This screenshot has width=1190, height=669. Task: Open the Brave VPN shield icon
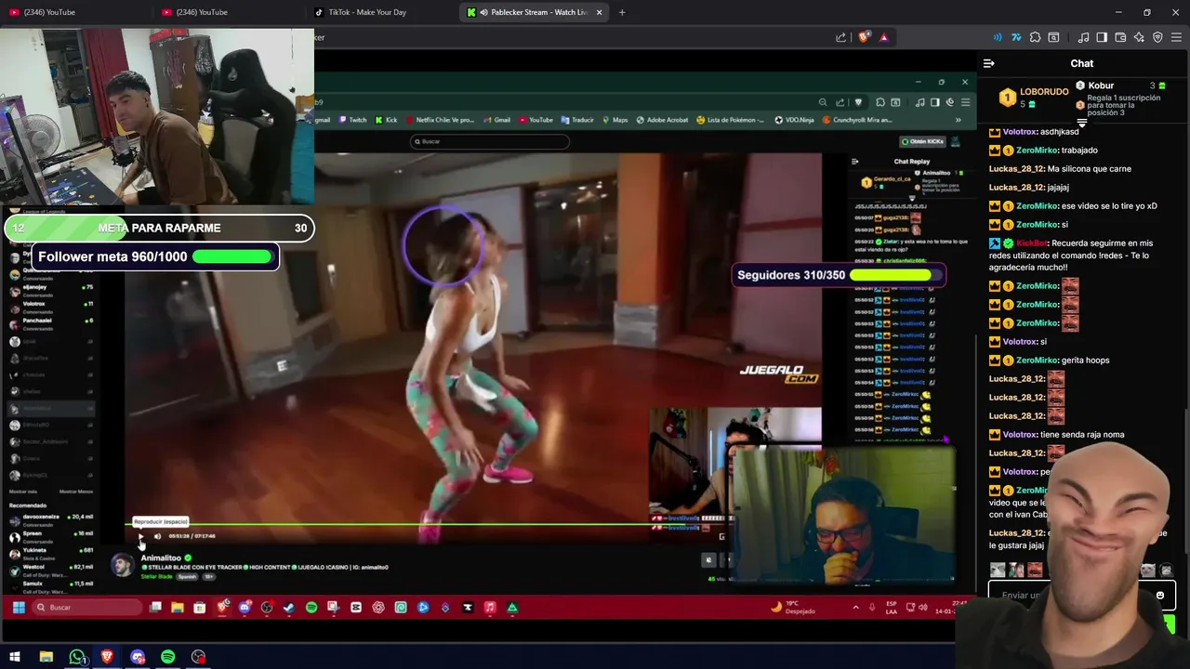[1157, 37]
